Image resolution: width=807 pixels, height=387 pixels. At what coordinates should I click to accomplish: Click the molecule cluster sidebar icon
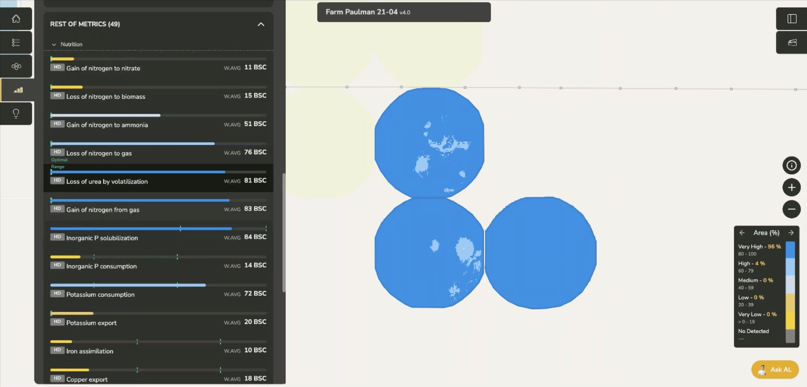16,66
